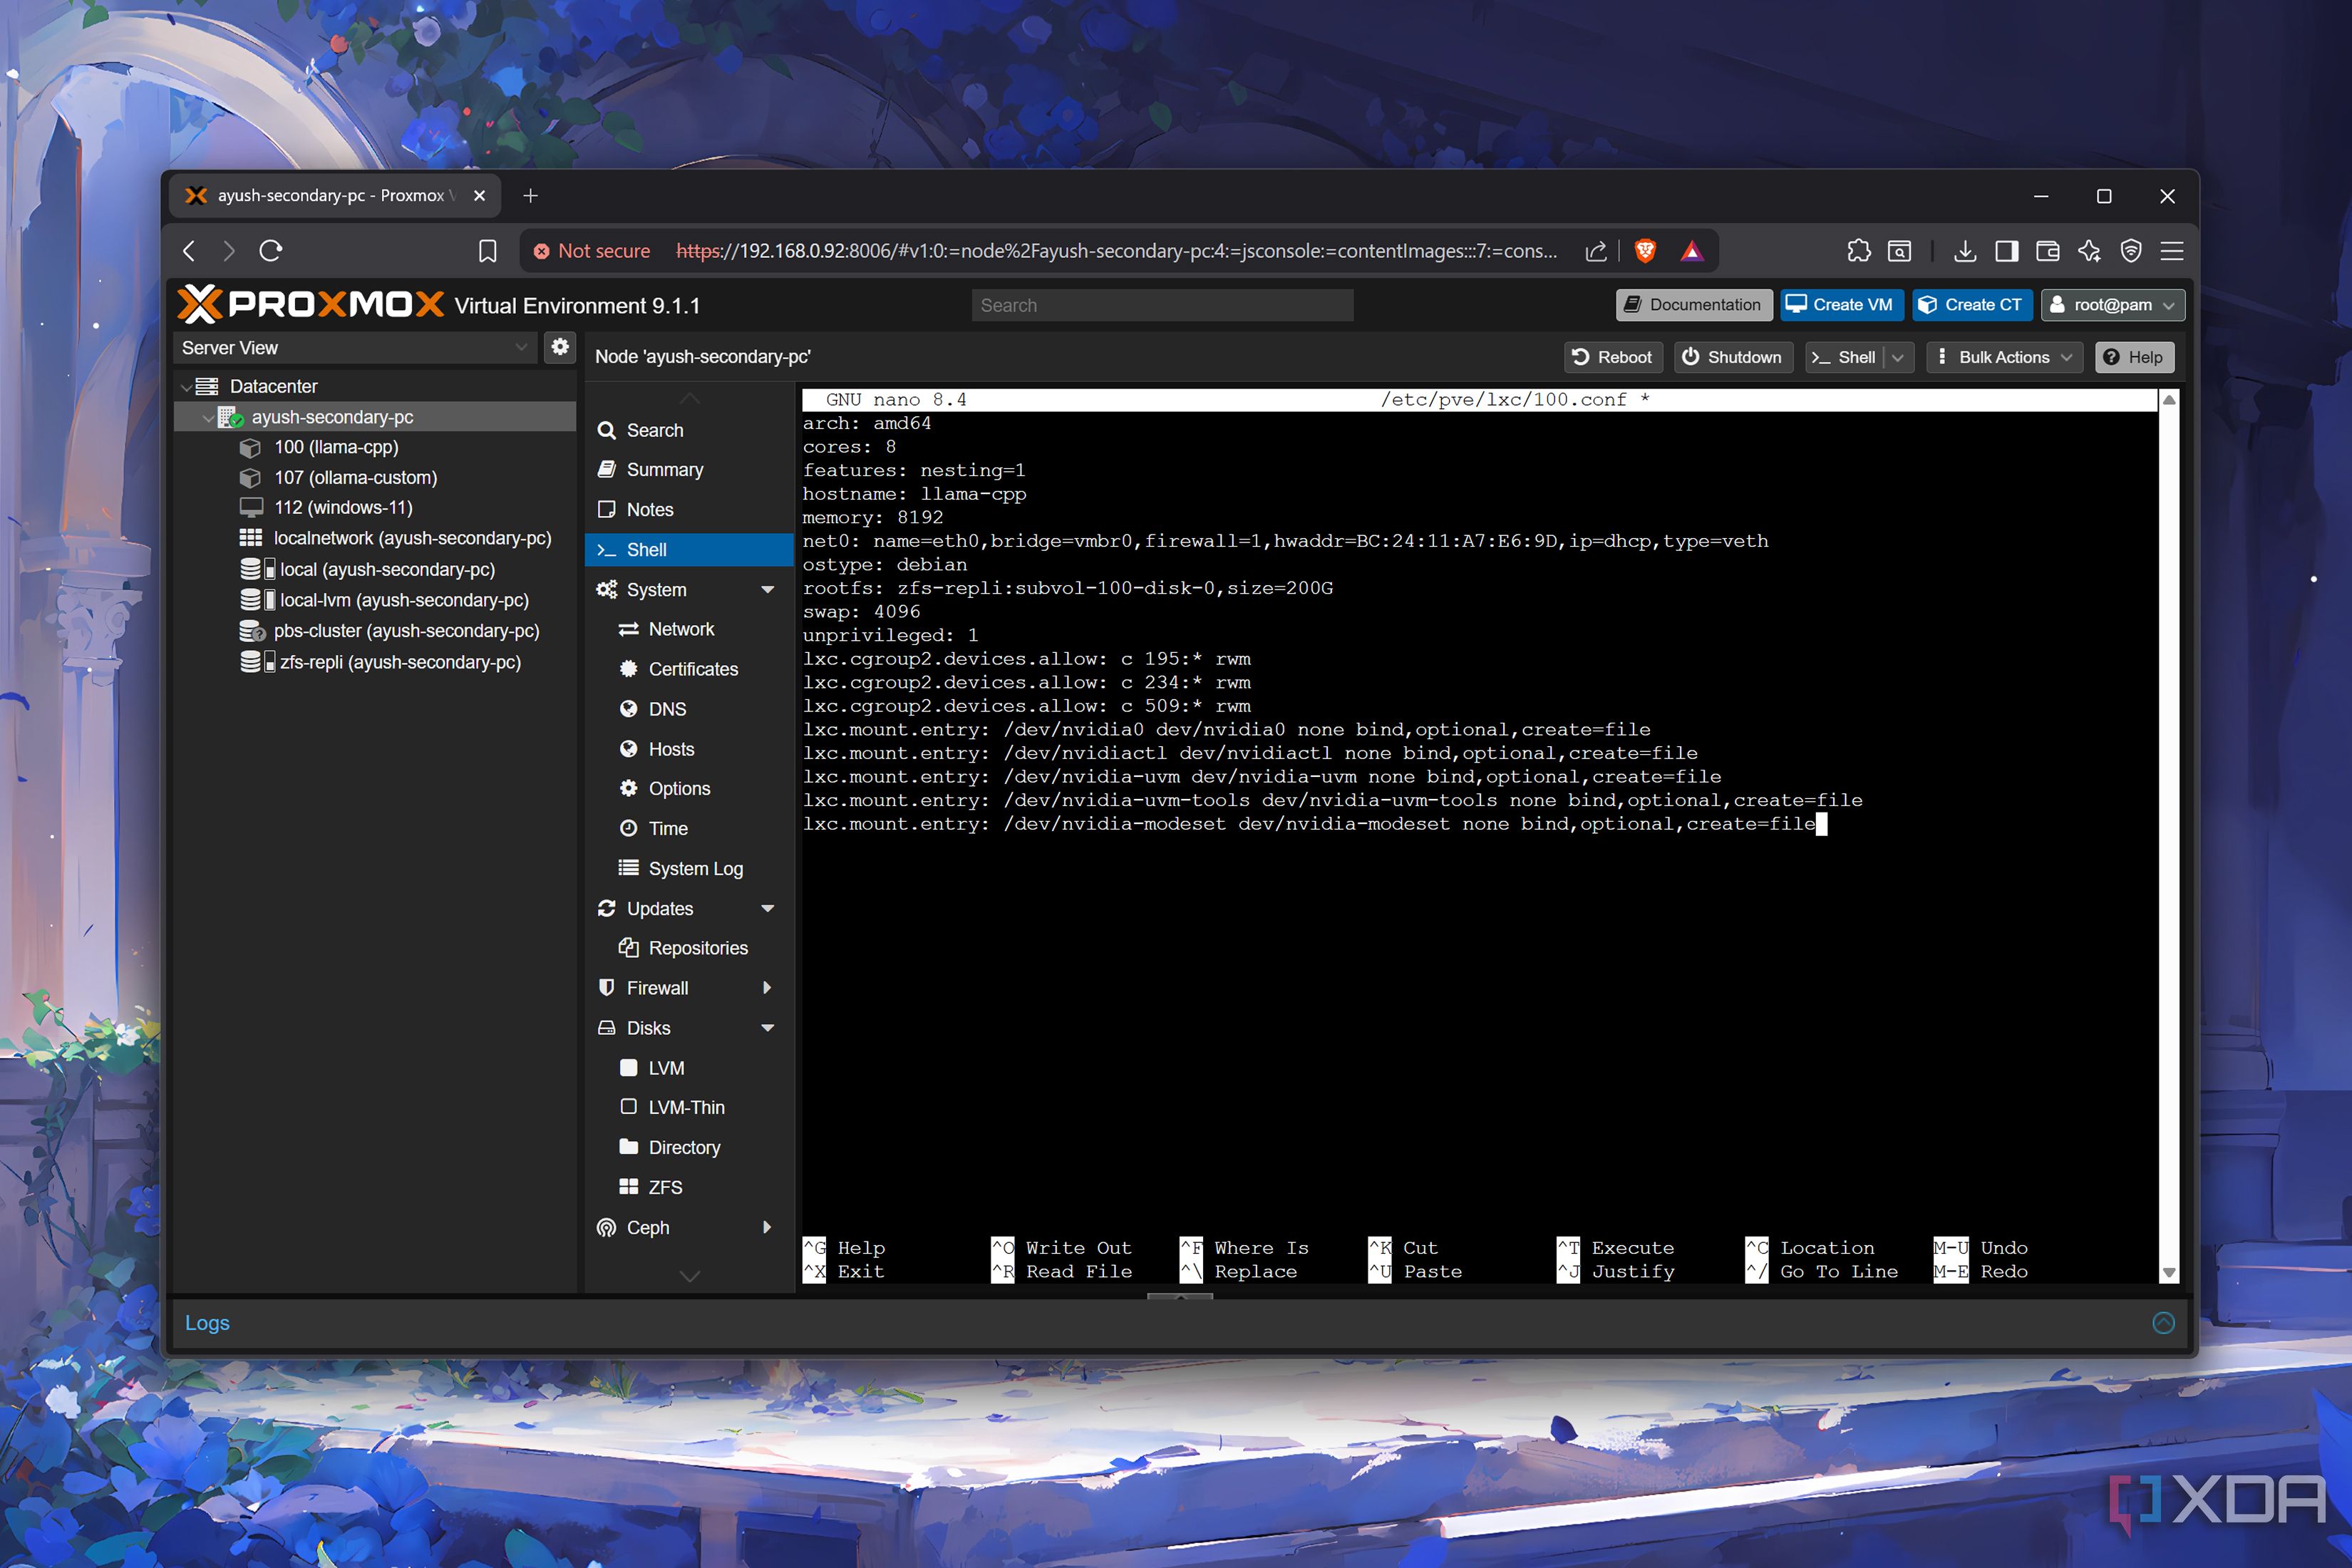The width and height of the screenshot is (2352, 1568).
Task: Reload the Proxmox page
Action: (271, 251)
